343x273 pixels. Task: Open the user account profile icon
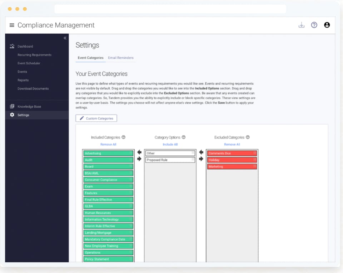pos(327,25)
